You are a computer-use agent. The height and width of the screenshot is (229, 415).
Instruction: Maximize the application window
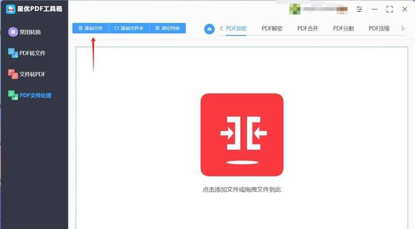tap(390, 9)
